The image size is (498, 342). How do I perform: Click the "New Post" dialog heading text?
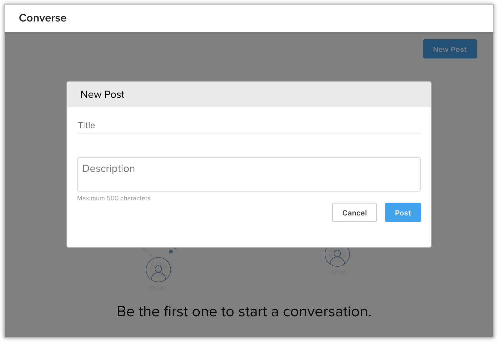[x=103, y=95]
